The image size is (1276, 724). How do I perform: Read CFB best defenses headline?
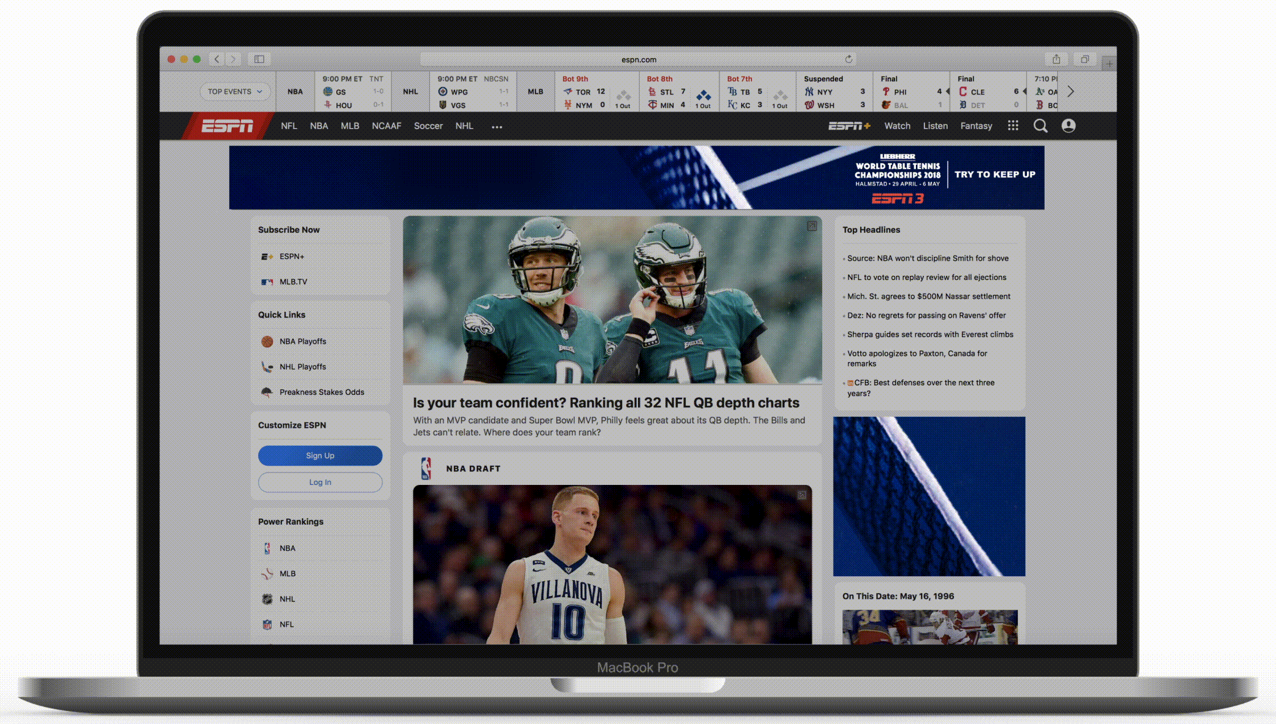point(920,388)
